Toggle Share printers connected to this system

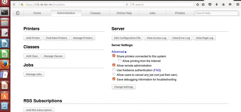point(114,56)
